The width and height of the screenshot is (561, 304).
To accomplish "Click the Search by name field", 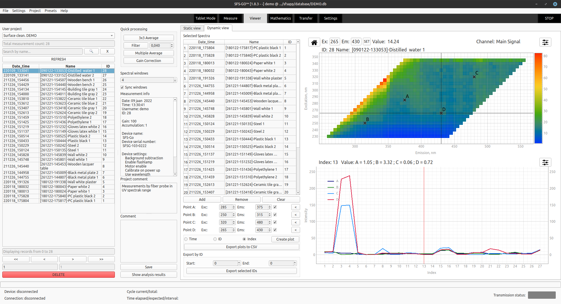I will (x=43, y=51).
